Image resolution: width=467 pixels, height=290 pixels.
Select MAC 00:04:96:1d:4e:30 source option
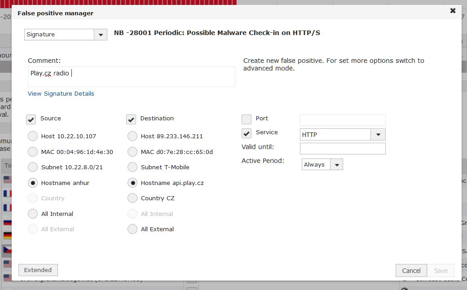point(32,151)
